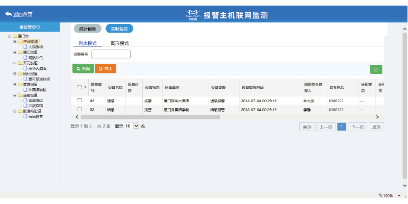Select the 开元街道 folder in tree
This screenshot has height=204, width=408.
click(x=30, y=63)
